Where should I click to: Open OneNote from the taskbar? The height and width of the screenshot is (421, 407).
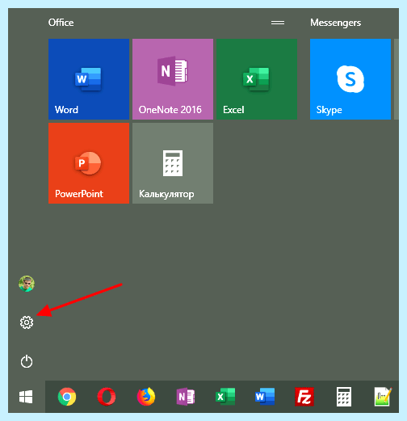(186, 397)
